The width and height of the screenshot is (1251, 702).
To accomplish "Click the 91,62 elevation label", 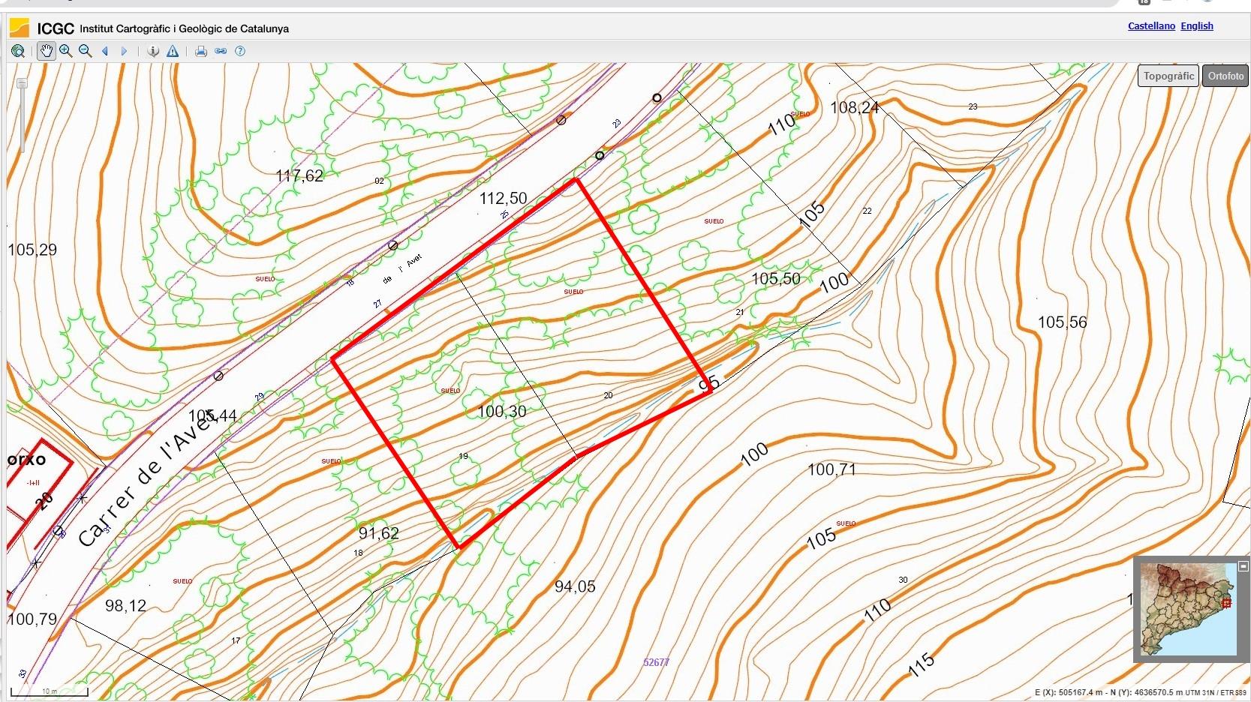I will [x=378, y=533].
